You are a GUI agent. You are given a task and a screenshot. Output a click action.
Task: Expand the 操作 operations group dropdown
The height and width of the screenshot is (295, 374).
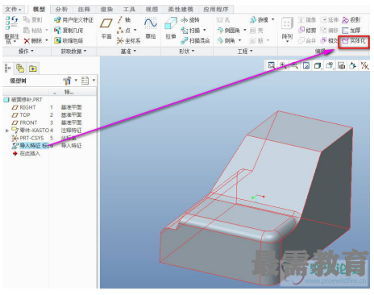26,51
